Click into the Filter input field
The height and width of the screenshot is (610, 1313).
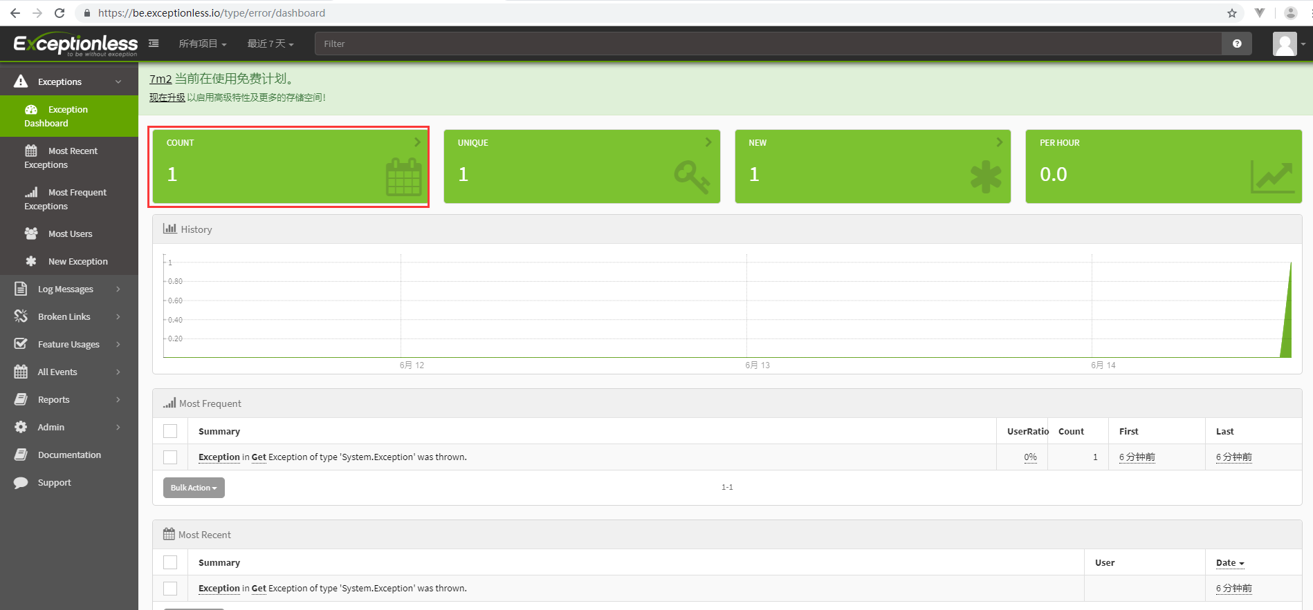tap(768, 44)
